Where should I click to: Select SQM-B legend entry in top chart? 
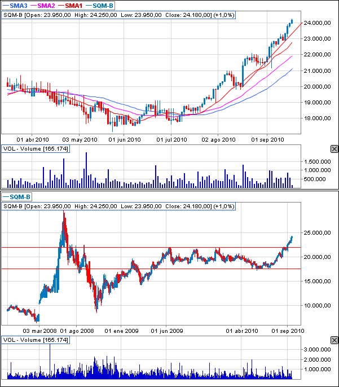[99, 6]
